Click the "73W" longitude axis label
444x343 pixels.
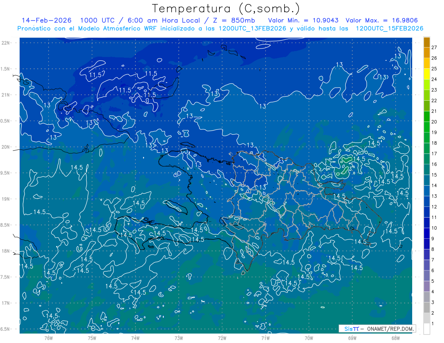point(179,338)
